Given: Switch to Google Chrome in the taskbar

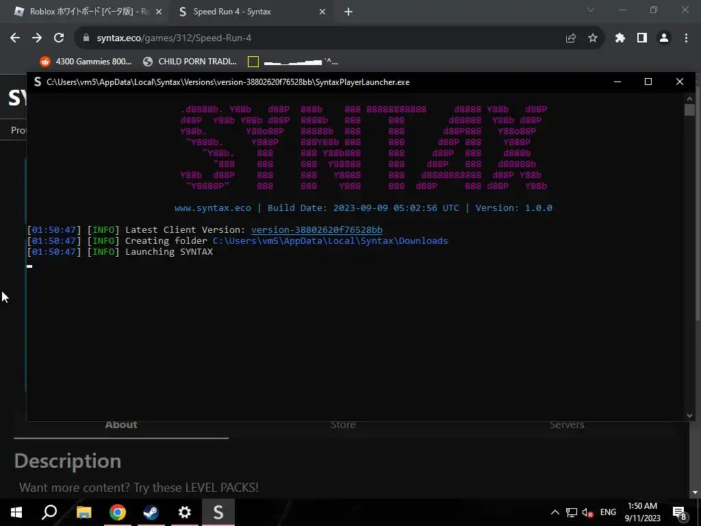Looking at the screenshot, I should (118, 512).
